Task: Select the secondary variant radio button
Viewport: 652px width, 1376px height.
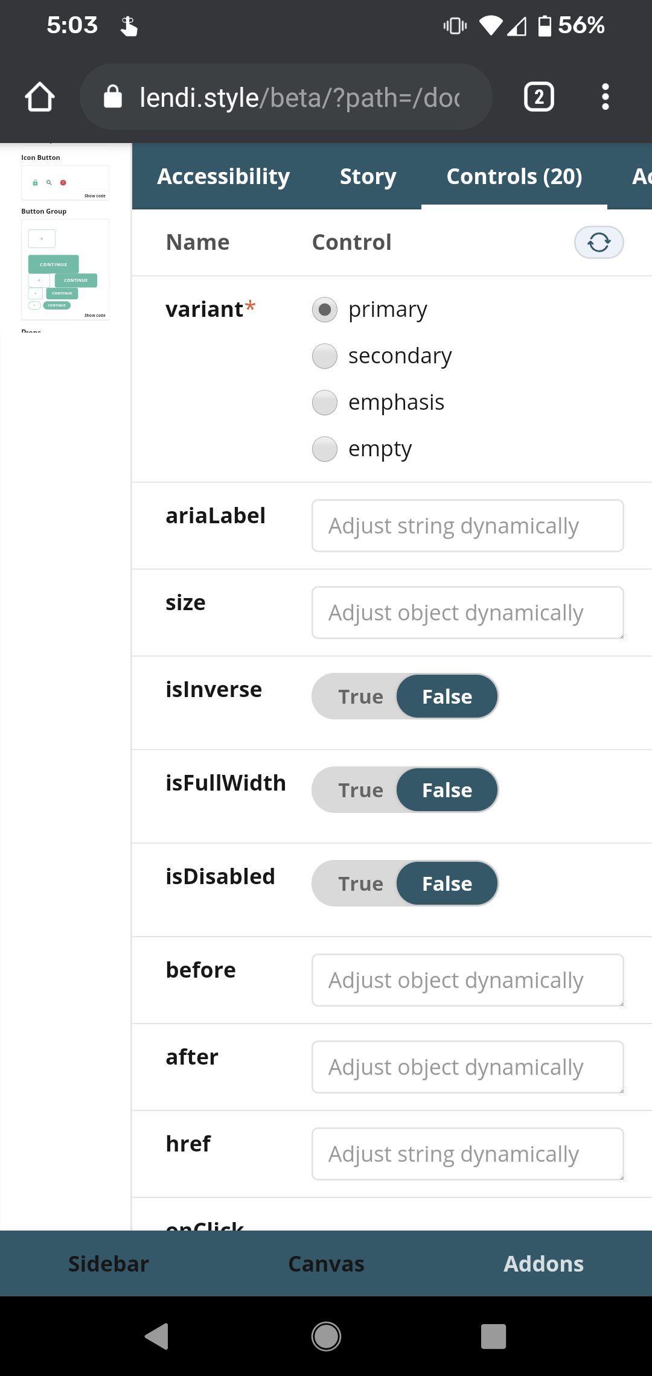Action: [x=324, y=356]
